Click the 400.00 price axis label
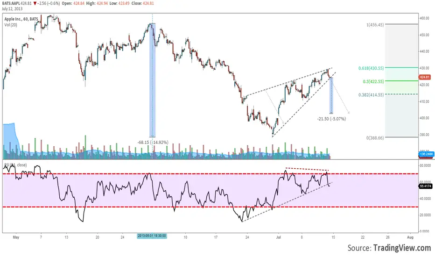The width and height of the screenshot is (435, 257). click(424, 118)
